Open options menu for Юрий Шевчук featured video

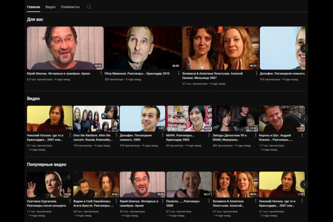coord(101,73)
